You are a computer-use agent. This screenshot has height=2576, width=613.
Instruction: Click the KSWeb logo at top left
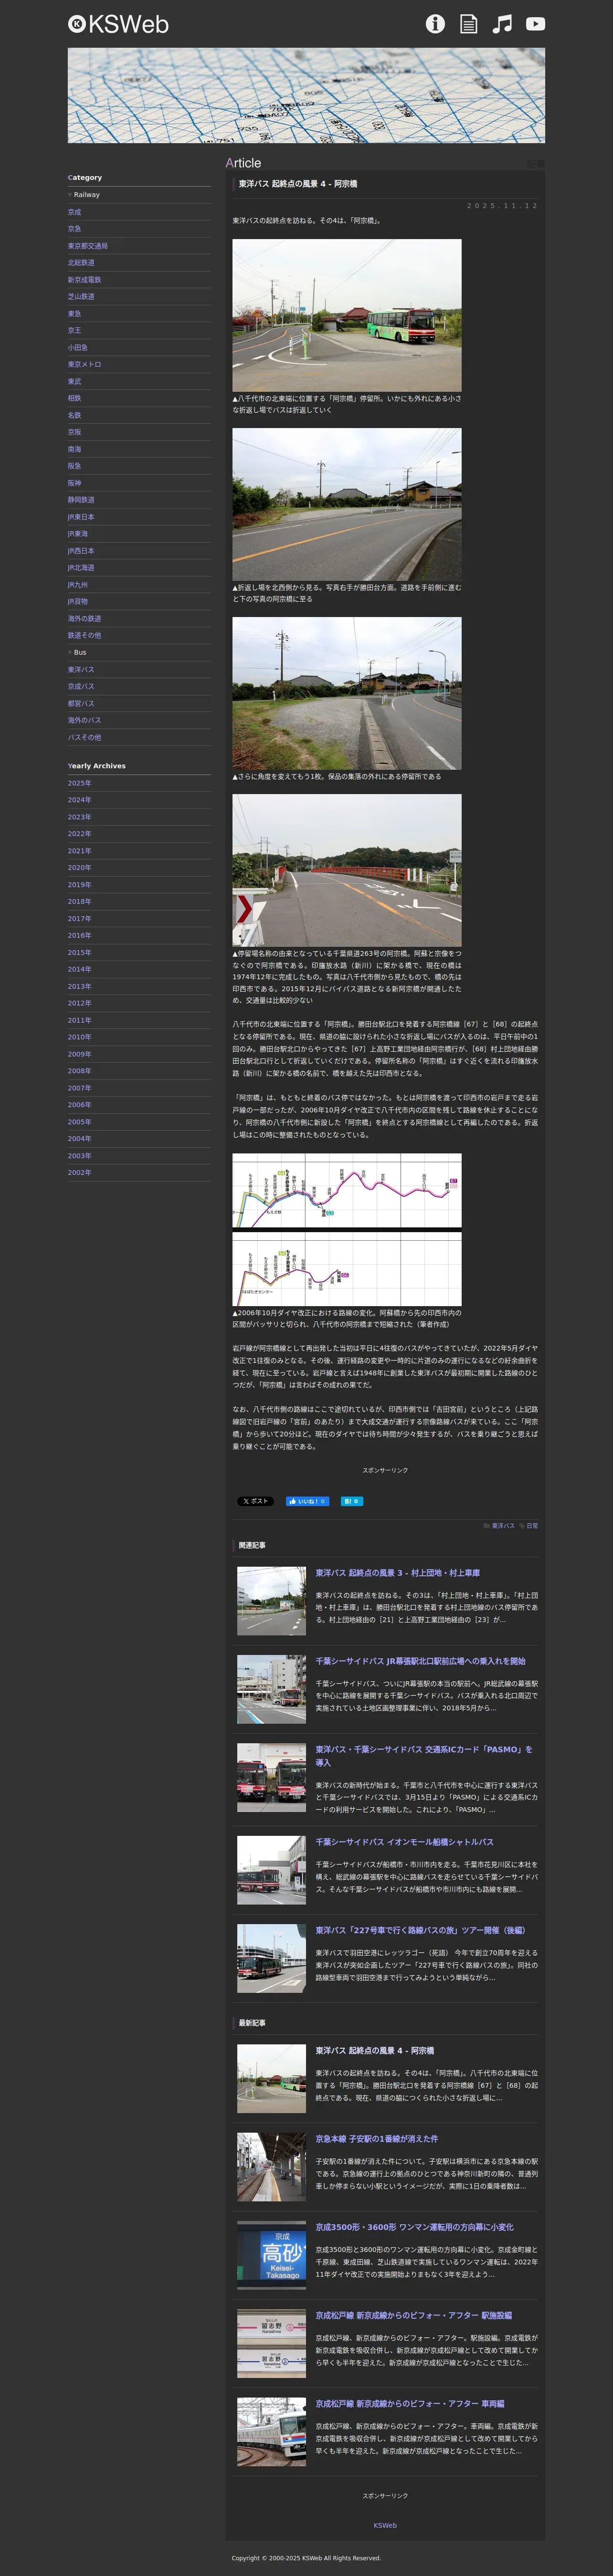pos(118,24)
